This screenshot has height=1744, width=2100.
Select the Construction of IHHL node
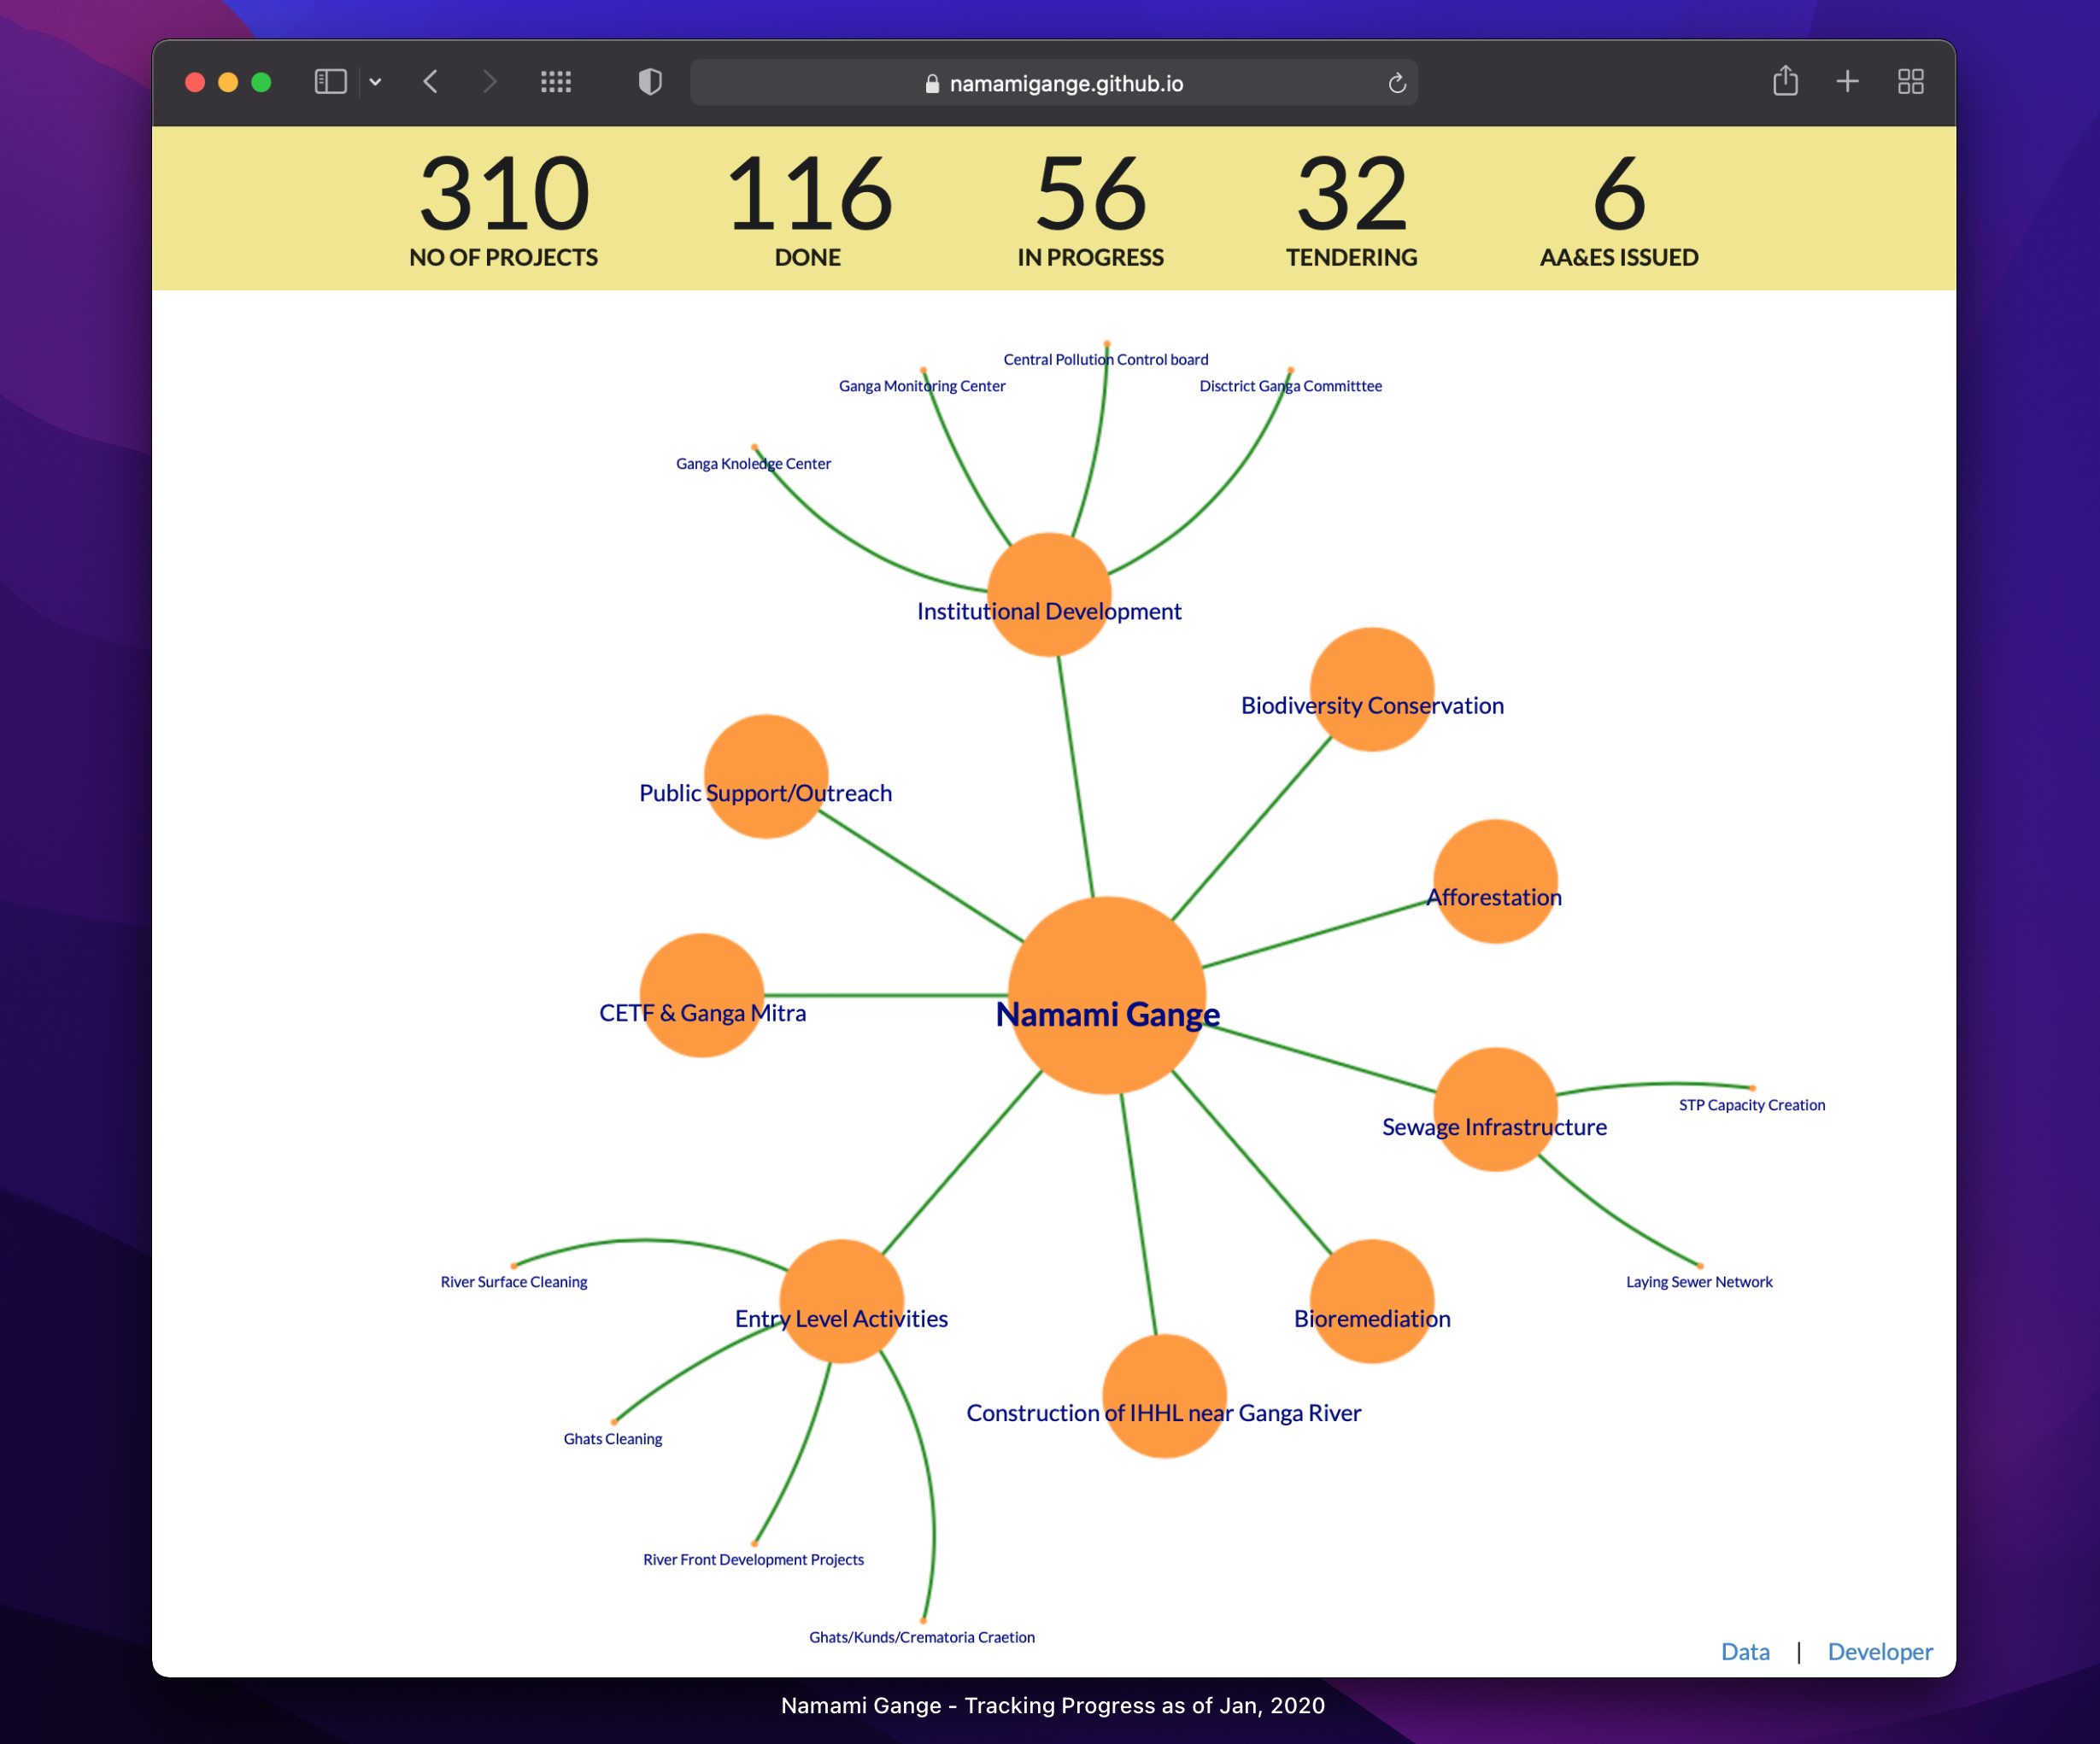pyautogui.click(x=1164, y=1396)
